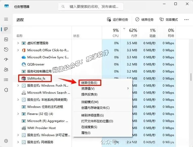
Task: Select Microsoft Windows Search ... row name
Action: pyautogui.click(x=49, y=93)
